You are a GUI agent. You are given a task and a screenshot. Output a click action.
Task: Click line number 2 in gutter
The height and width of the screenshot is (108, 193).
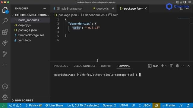coord(58,24)
